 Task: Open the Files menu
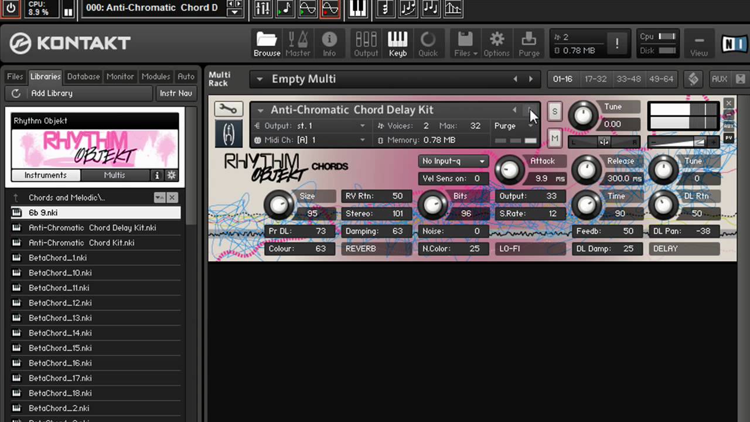(465, 44)
